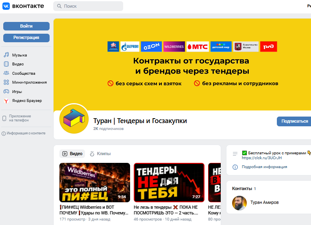The width and height of the screenshot is (311, 225).
Task: Click the 171 просмотр · 3 дня назад text
Action: (x=85, y=219)
